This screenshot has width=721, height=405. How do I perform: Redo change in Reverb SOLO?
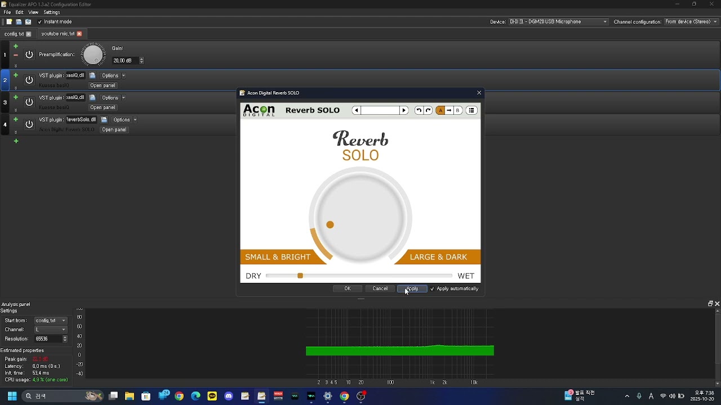[429, 110]
